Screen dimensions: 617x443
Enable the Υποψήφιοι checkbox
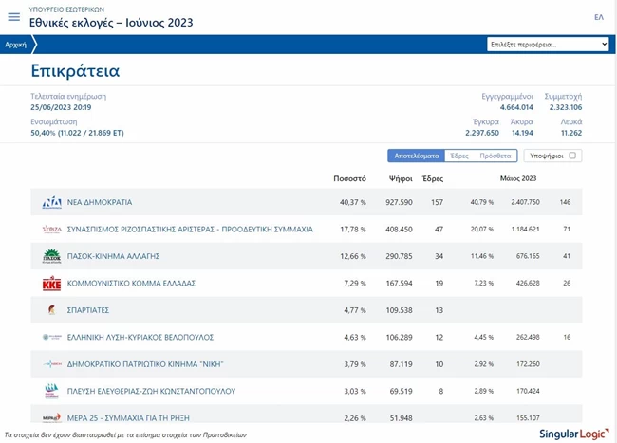click(572, 156)
